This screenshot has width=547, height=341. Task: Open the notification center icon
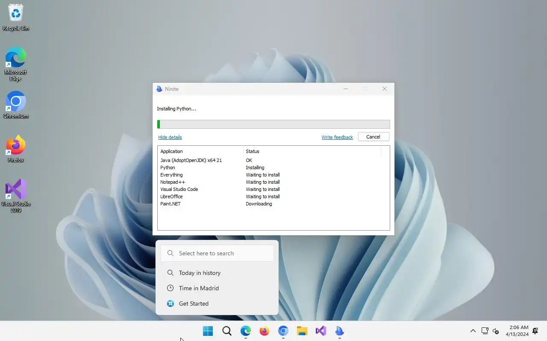pyautogui.click(x=535, y=331)
